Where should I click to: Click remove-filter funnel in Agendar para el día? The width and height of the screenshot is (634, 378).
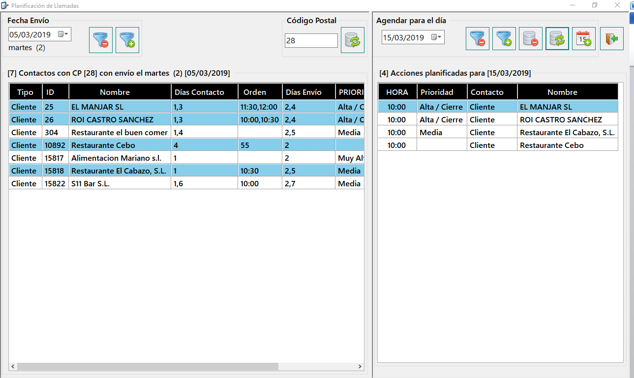(478, 39)
